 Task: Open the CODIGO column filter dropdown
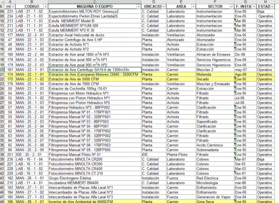click(x=46, y=7)
